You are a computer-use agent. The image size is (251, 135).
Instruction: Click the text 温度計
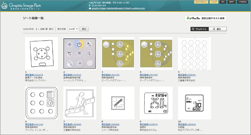point(143,127)
